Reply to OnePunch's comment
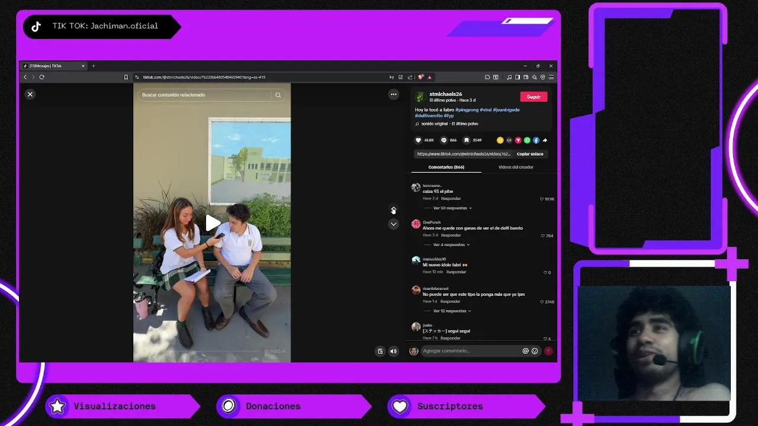This screenshot has height=426, width=758. [451, 235]
